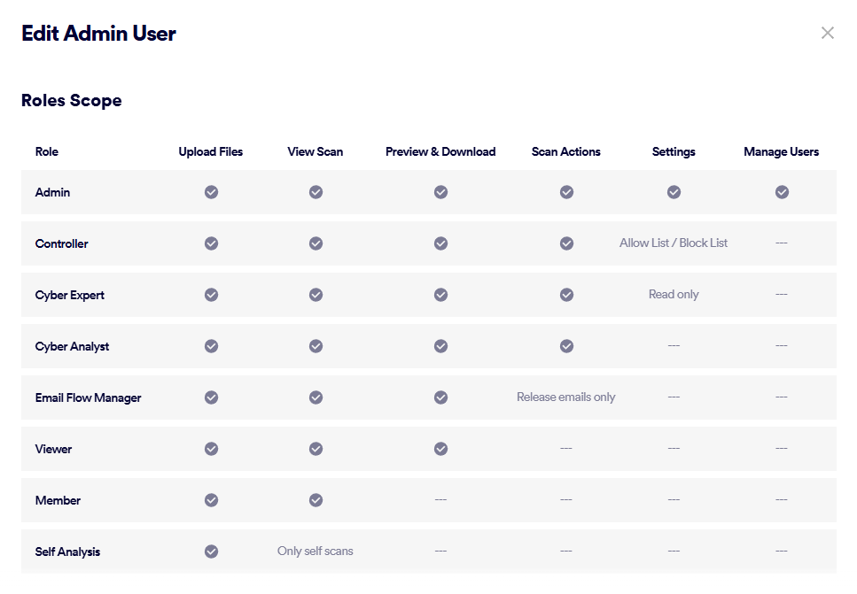Image resolution: width=857 pixels, height=594 pixels.
Task: Click the Preview & Download column header
Action: [x=440, y=151]
